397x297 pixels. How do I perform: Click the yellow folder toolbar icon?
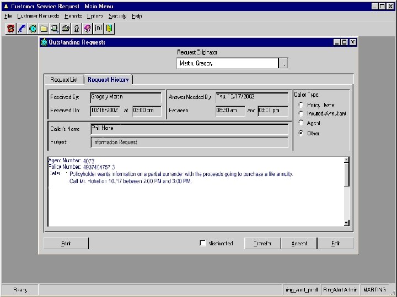(44, 29)
